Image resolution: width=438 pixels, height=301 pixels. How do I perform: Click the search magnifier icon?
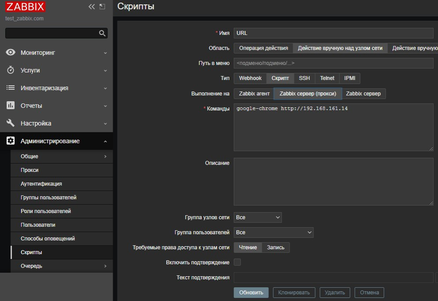[102, 33]
